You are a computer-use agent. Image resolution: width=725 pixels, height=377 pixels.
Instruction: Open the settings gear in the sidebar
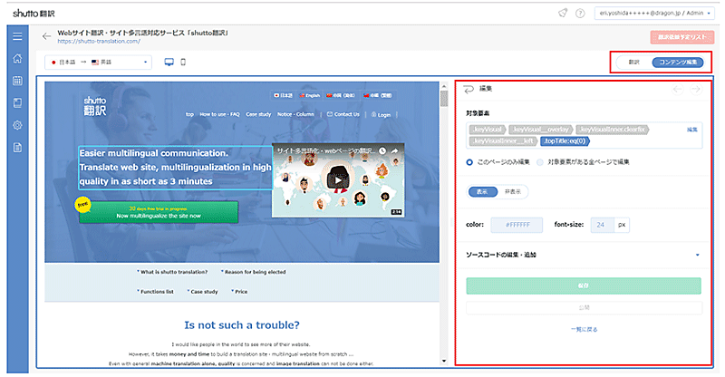[17, 124]
